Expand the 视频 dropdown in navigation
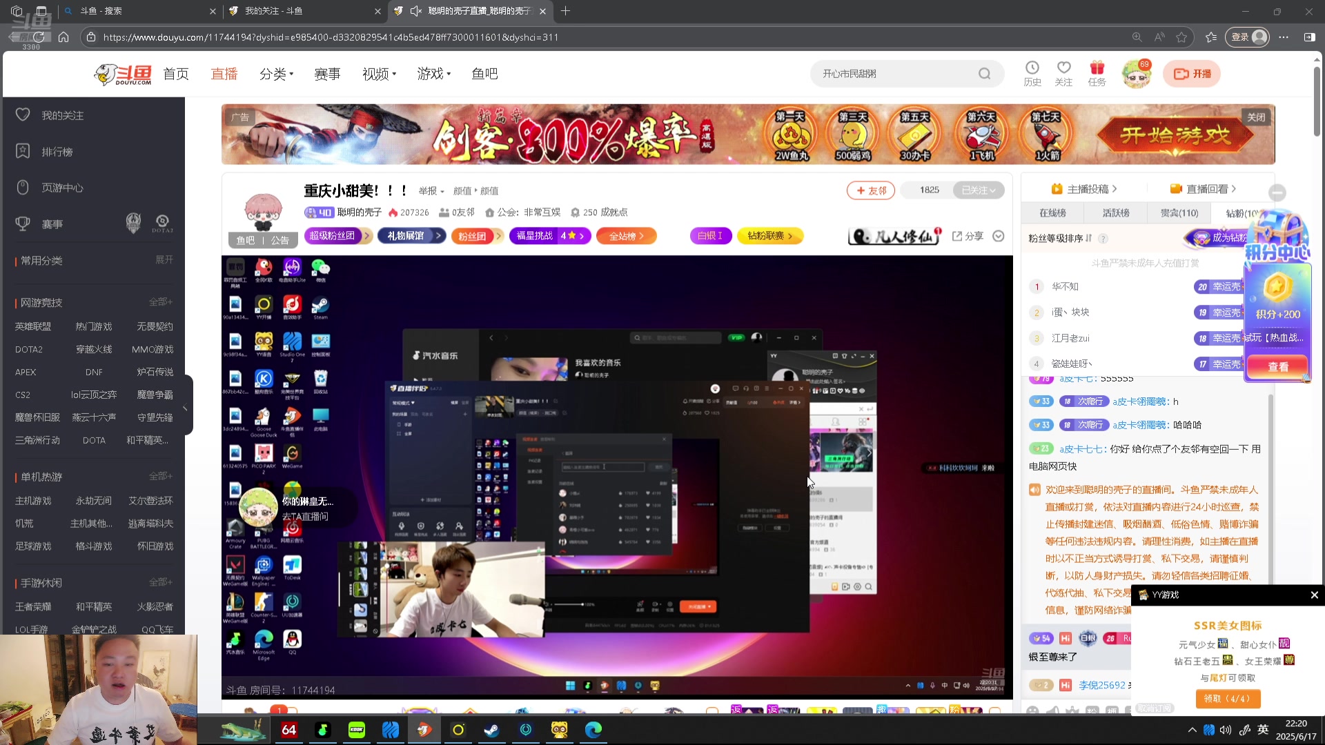Viewport: 1325px width, 745px height. pos(379,74)
